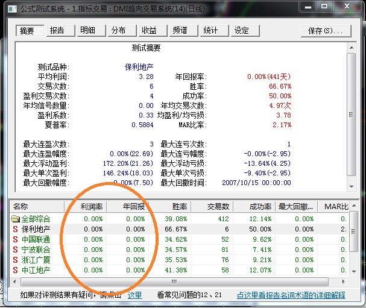Close the 公式测试系统 window
This screenshot has height=308, width=366.
pyautogui.click(x=347, y=7)
